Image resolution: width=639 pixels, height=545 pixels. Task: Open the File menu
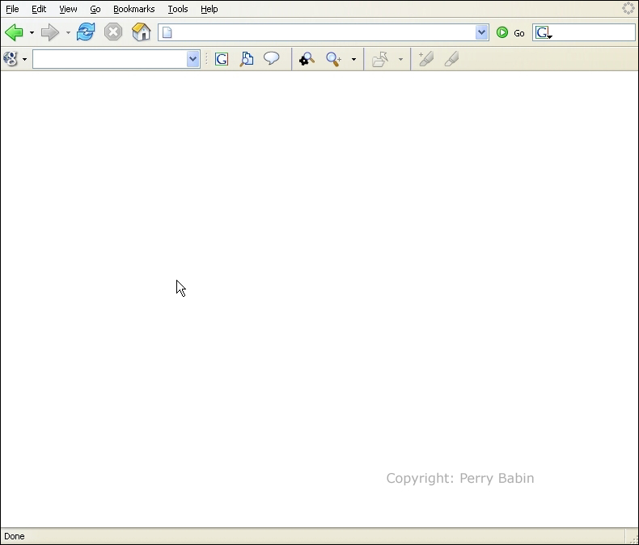point(12,9)
